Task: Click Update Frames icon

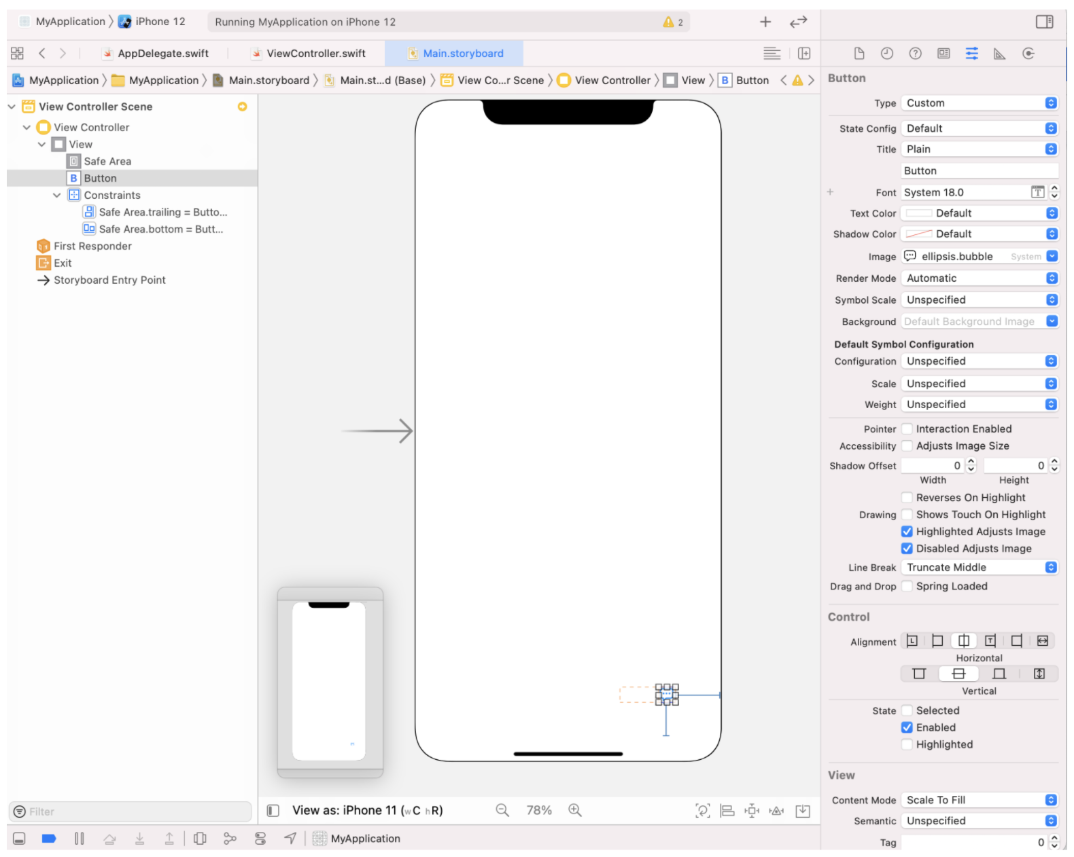Action: [703, 810]
